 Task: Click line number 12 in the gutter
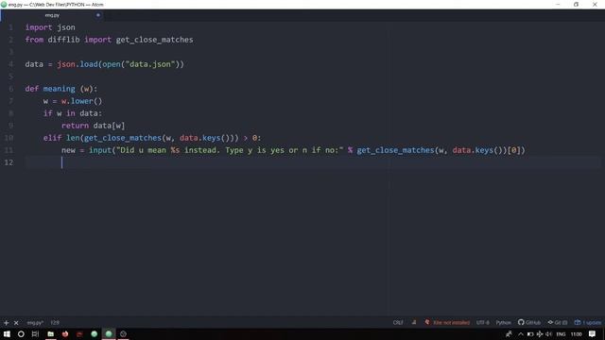click(x=9, y=162)
